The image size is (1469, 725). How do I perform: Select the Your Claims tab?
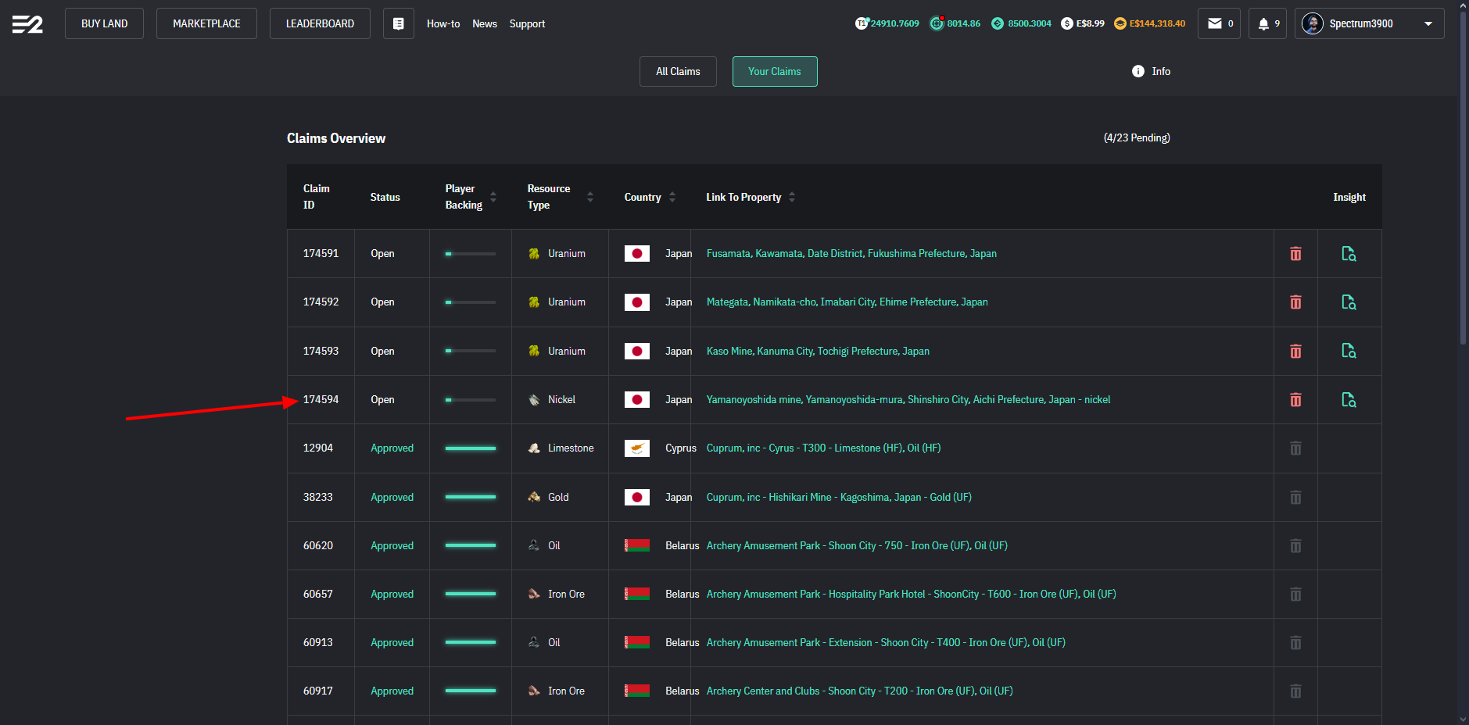coord(774,71)
